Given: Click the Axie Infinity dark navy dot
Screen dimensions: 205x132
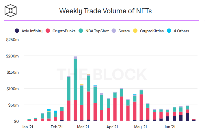Looking at the screenshot, I should click(17, 31).
